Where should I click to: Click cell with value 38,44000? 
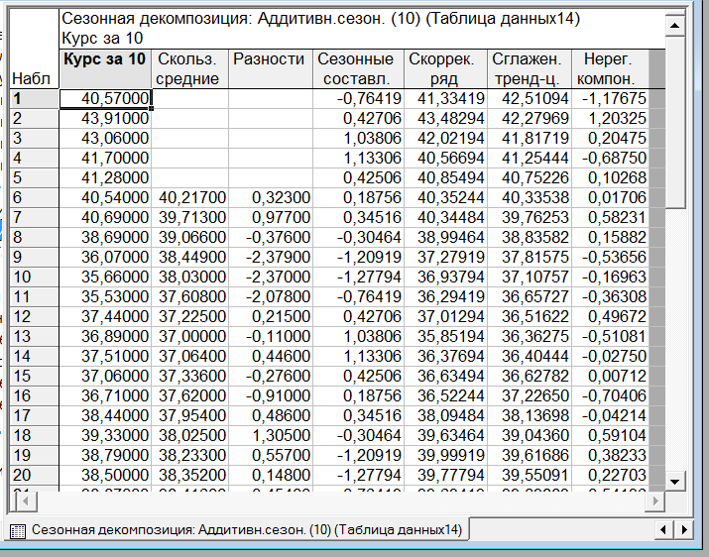click(105, 415)
